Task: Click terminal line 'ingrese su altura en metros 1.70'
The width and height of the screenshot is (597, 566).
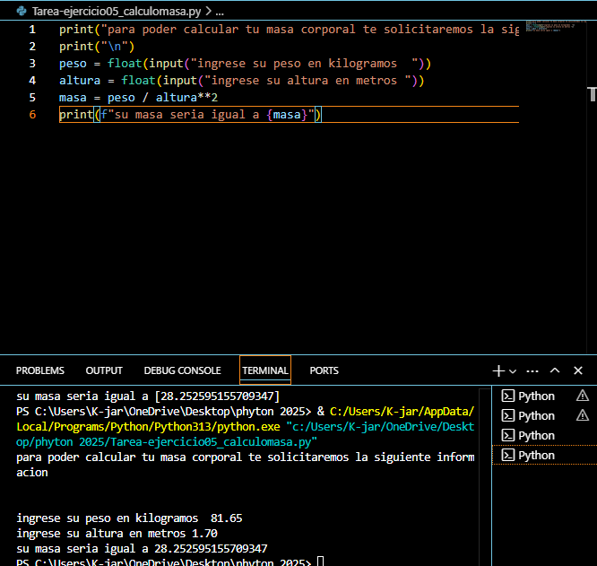Action: click(x=117, y=533)
